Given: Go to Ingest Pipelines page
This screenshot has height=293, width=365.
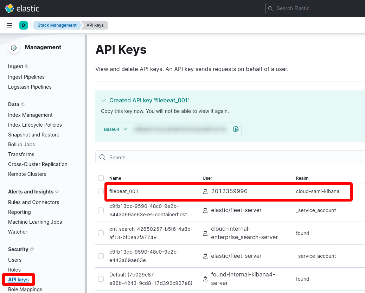Looking at the screenshot, I should (x=26, y=77).
